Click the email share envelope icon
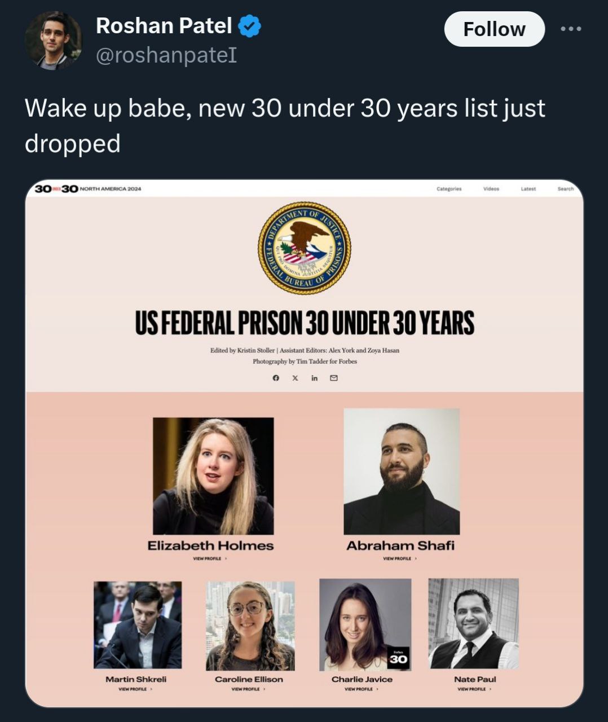 coord(333,378)
